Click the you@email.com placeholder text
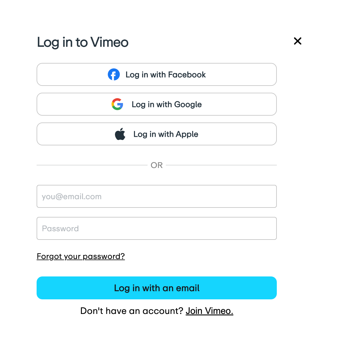The width and height of the screenshot is (338, 352). 71,197
